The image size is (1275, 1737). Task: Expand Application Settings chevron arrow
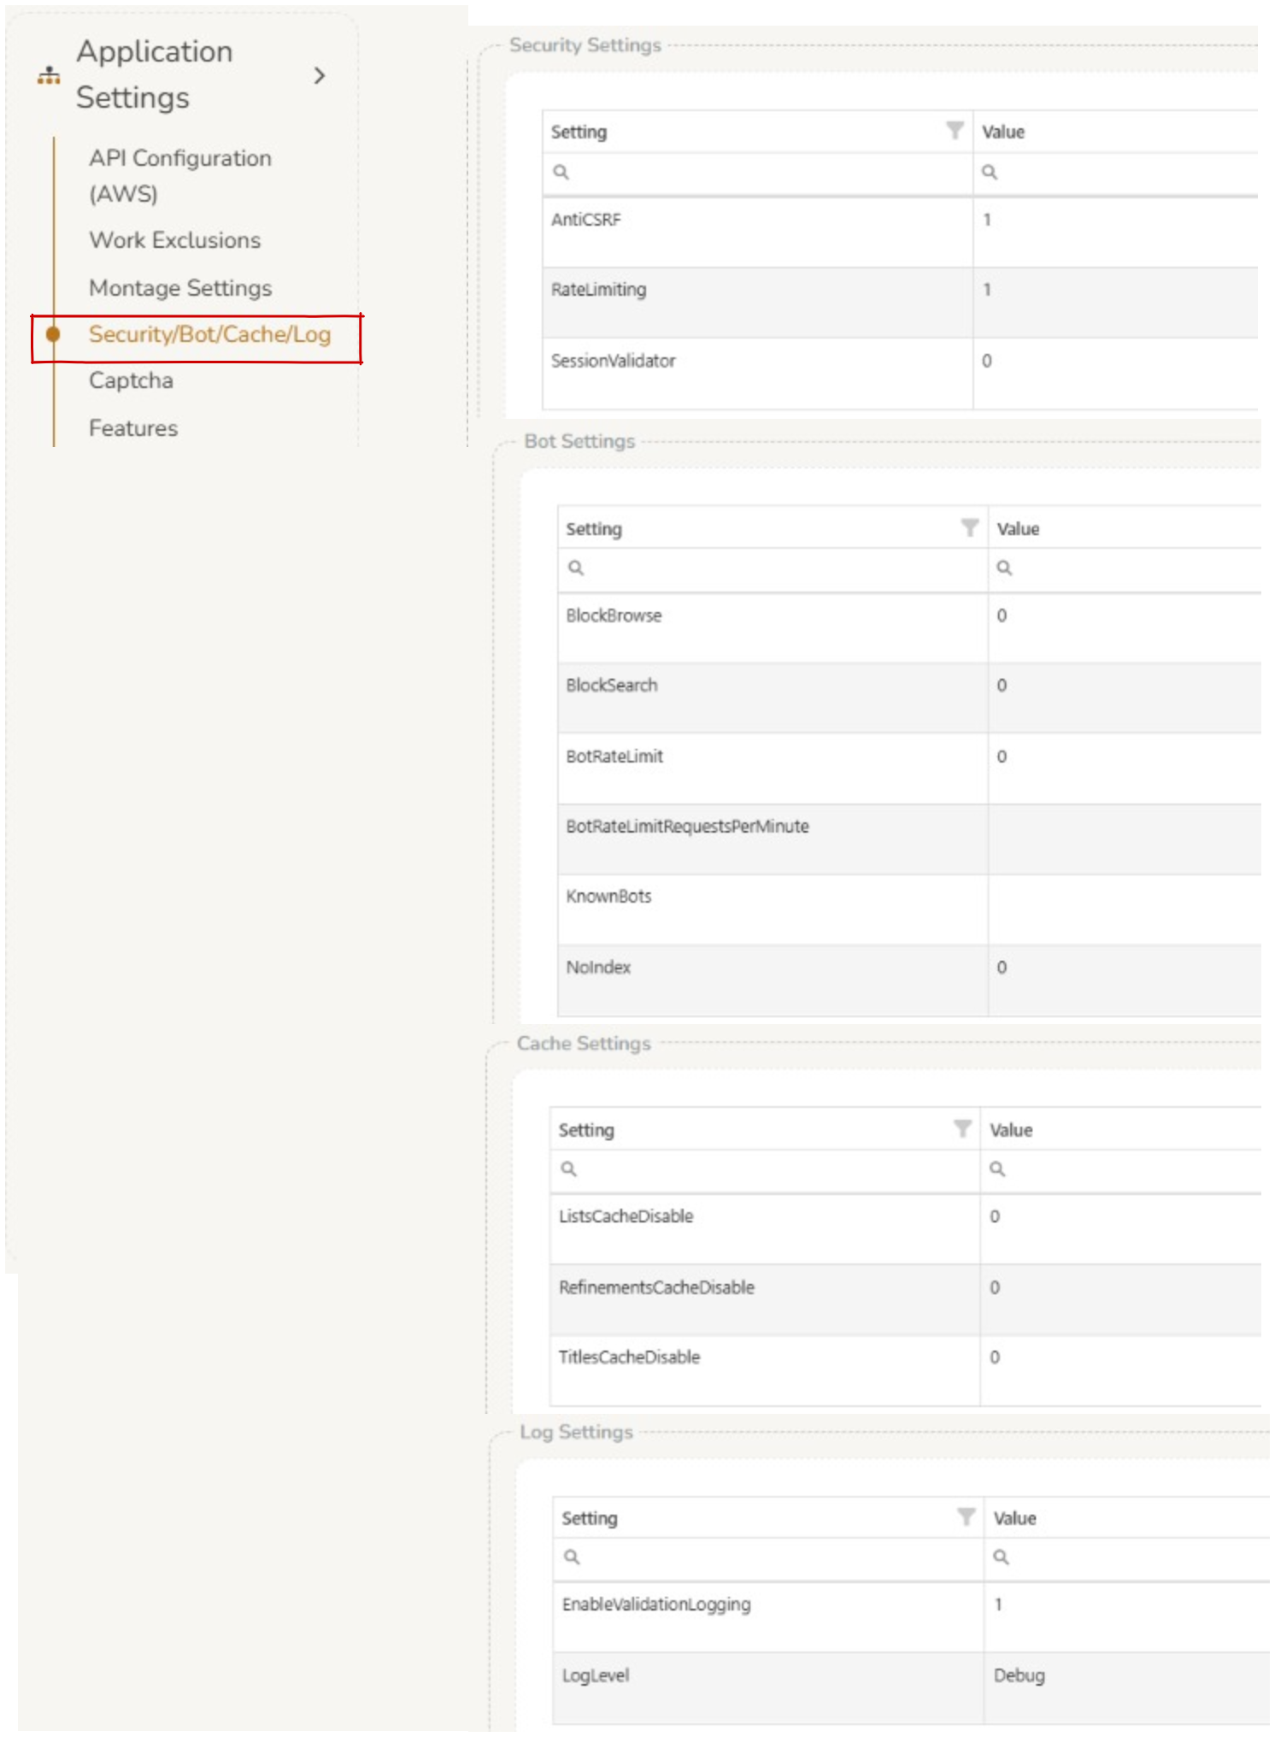click(x=320, y=76)
